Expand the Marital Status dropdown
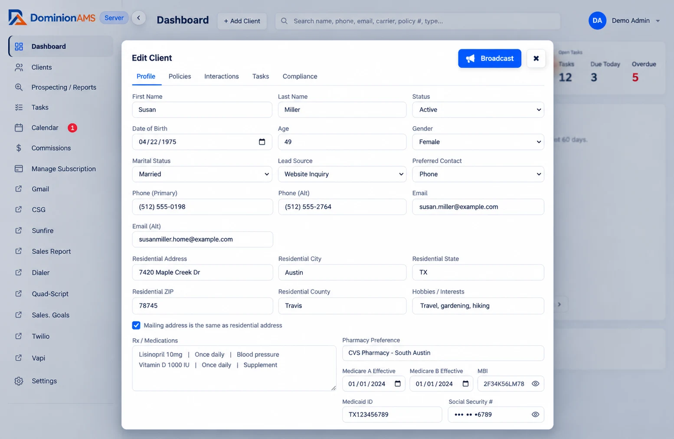The width and height of the screenshot is (674, 439). coord(202,174)
